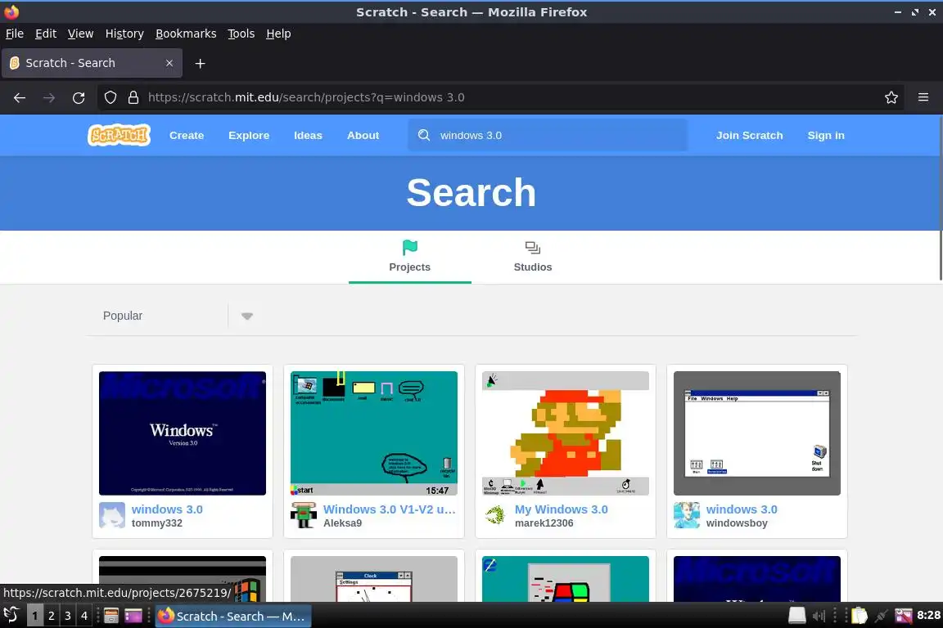Open tommy332's windows 3.0 project thumbnail
Screen dimensions: 943x628
click(x=183, y=433)
